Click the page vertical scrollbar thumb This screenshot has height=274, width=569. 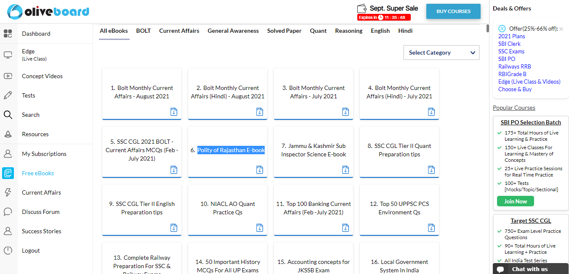point(488,28)
